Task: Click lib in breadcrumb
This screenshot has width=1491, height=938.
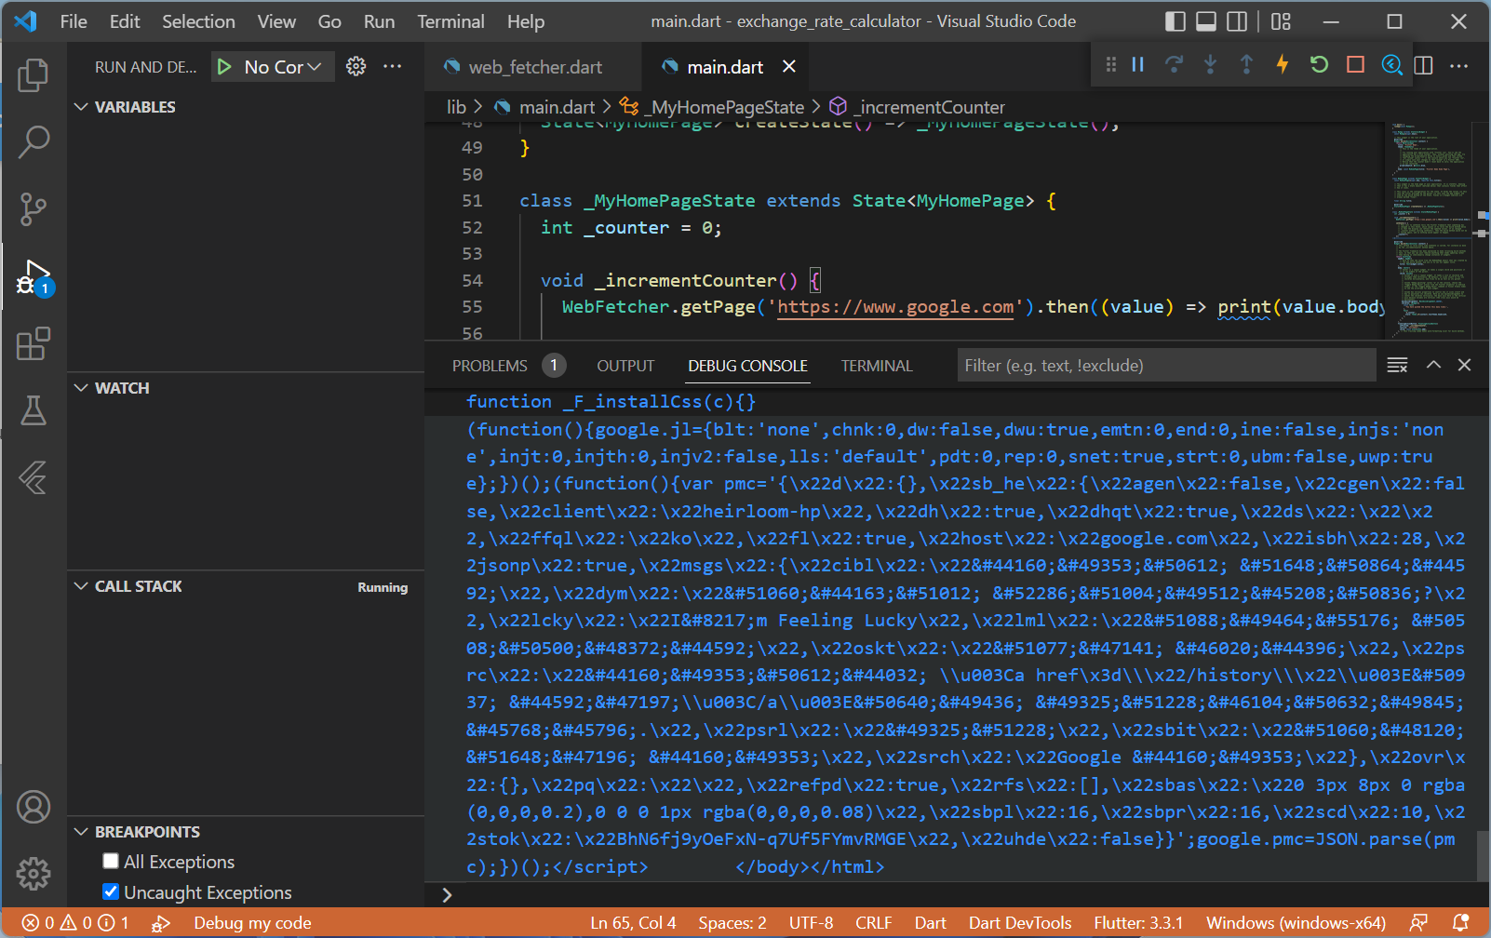Action: (456, 107)
